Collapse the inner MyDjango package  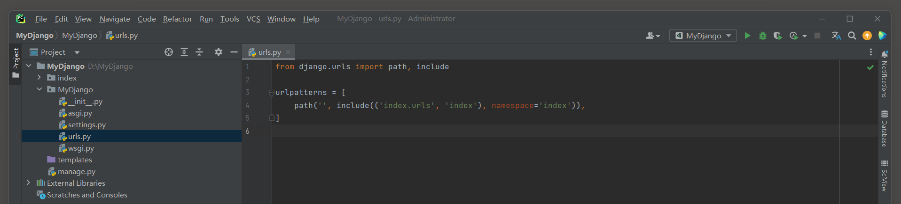pyautogui.click(x=39, y=89)
